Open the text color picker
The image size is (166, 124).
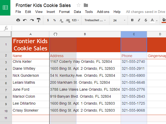tap(153, 20)
